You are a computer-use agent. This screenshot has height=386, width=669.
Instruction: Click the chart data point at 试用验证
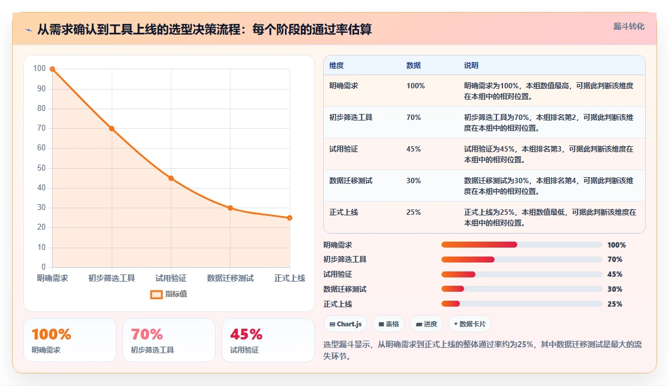pyautogui.click(x=171, y=178)
